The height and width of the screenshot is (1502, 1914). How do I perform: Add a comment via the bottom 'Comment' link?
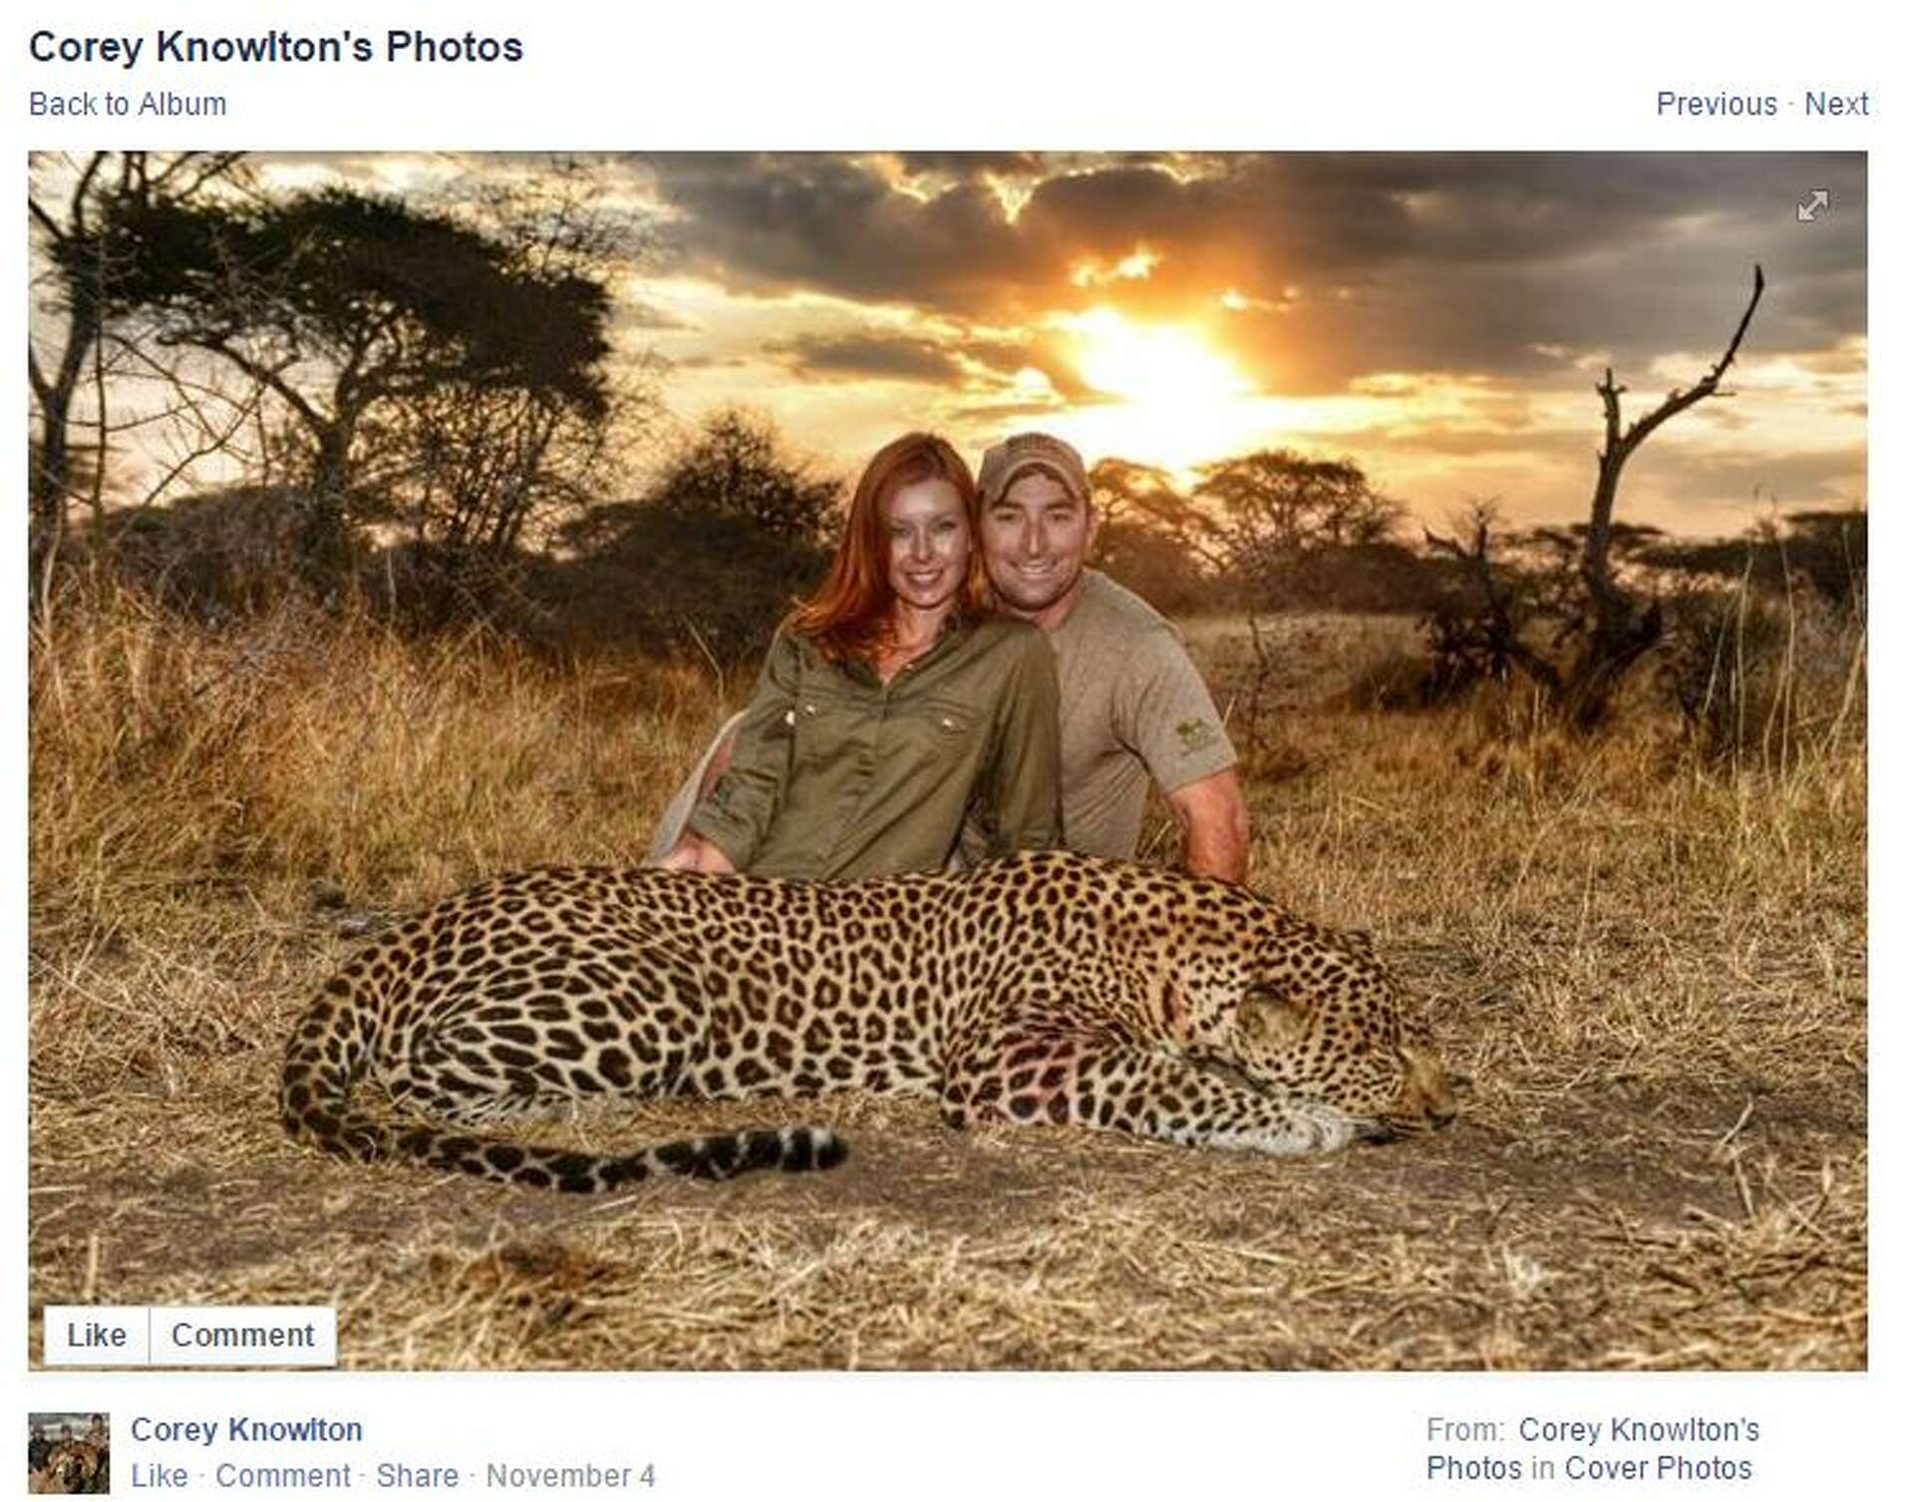click(291, 1472)
